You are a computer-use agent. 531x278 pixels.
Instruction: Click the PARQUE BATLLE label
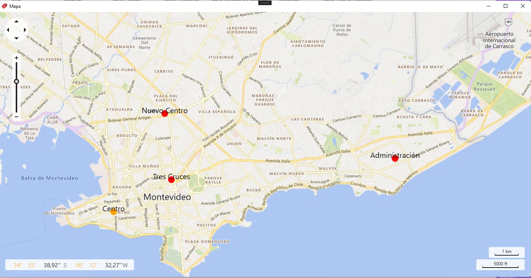213,180
